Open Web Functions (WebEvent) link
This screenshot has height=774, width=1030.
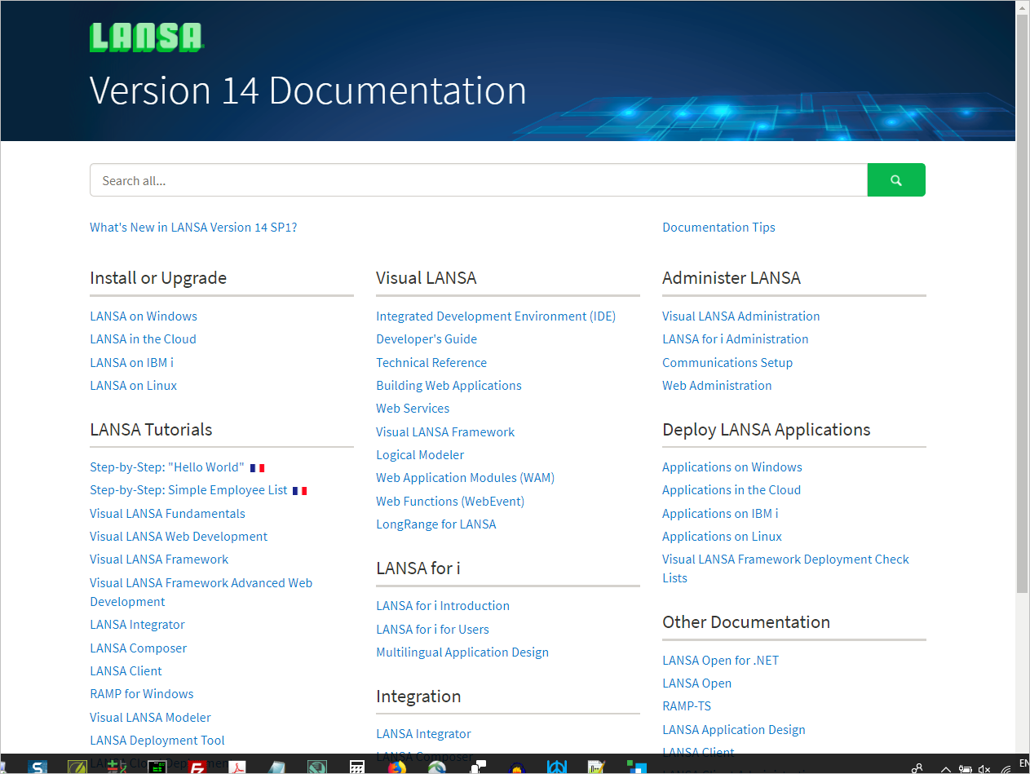(x=450, y=502)
